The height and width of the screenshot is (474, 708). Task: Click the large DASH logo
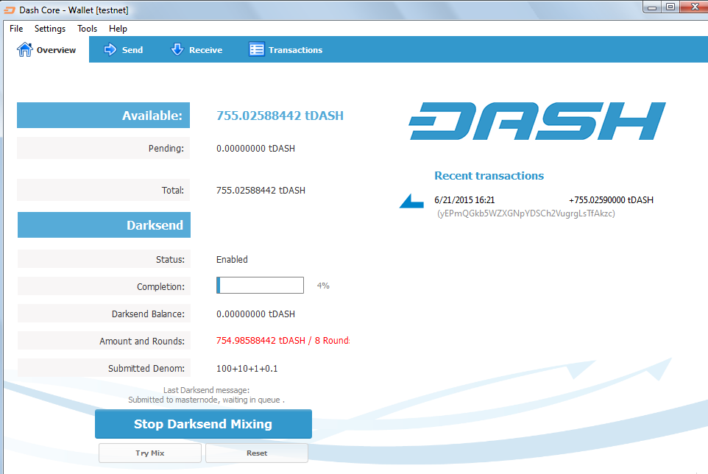pyautogui.click(x=537, y=121)
